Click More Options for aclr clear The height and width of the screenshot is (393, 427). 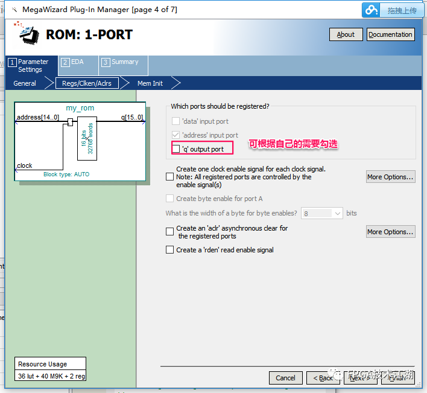pos(390,232)
